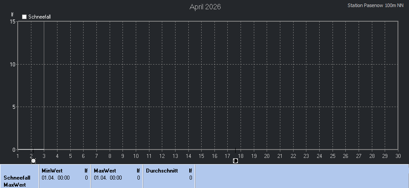This screenshot has width=409, height=188.
Task: Toggle the Schneefall legend checkbox
Action: point(25,17)
